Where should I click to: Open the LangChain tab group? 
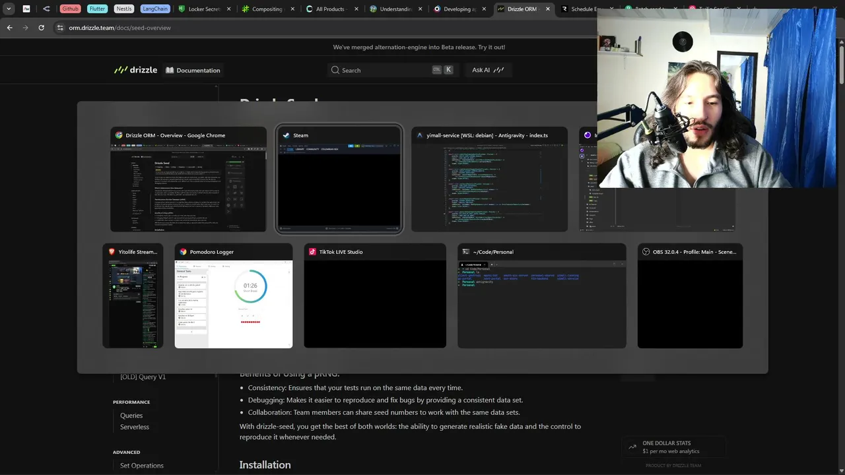(x=155, y=9)
